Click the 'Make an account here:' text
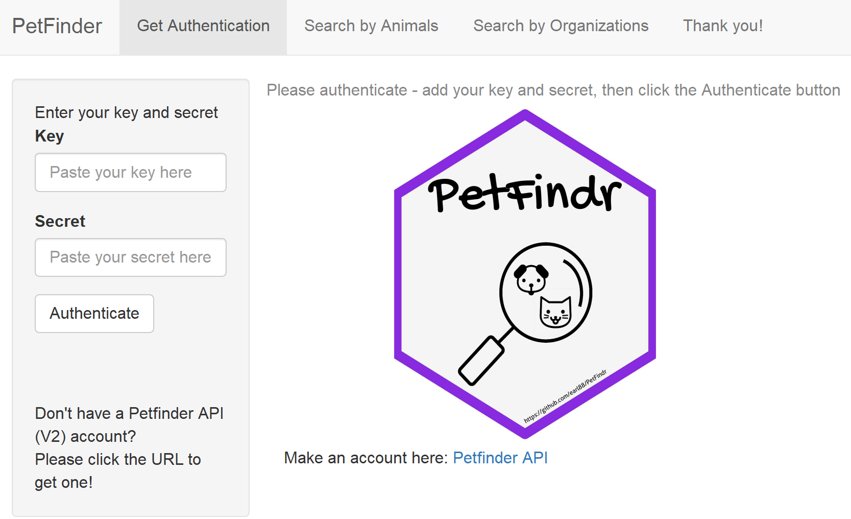 pos(366,458)
